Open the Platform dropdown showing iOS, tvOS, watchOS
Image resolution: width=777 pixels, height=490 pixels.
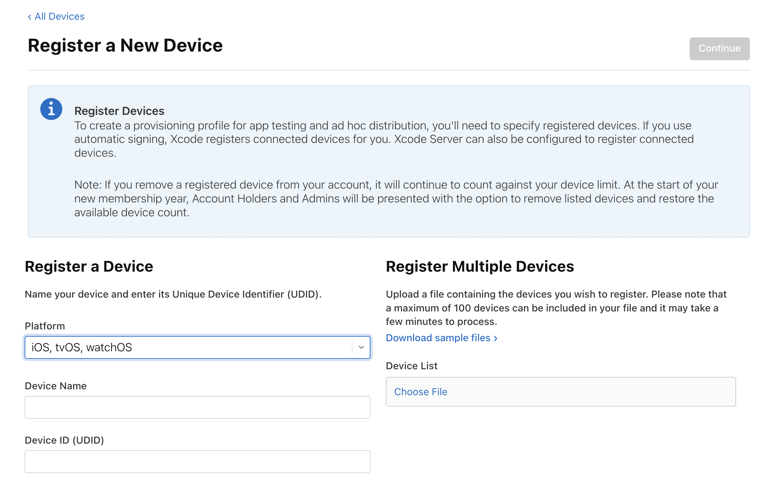click(187, 347)
